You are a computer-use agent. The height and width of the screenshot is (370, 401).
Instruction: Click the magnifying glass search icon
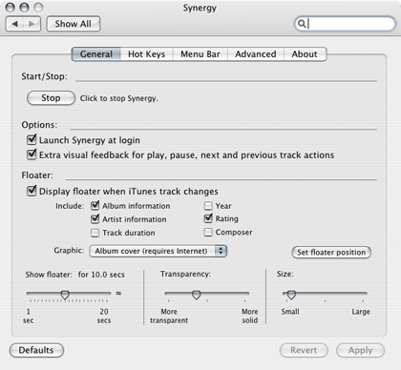point(302,24)
